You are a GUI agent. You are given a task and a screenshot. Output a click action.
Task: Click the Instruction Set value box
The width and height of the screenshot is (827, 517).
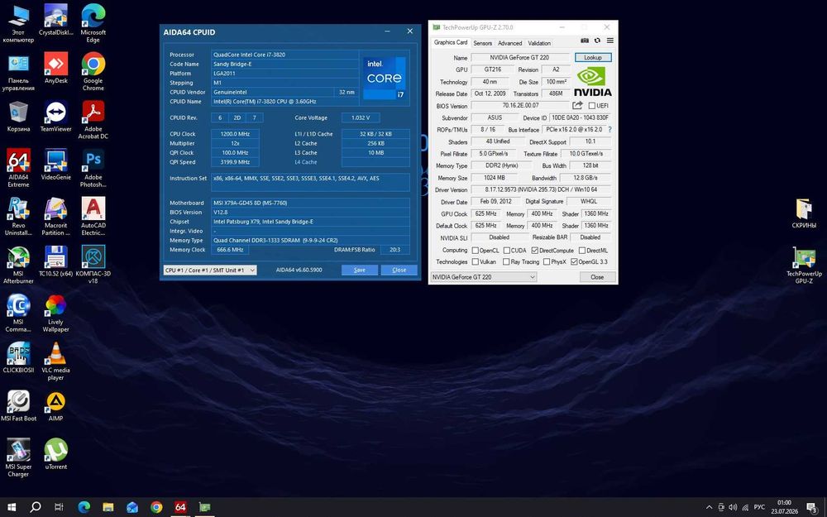coord(311,183)
